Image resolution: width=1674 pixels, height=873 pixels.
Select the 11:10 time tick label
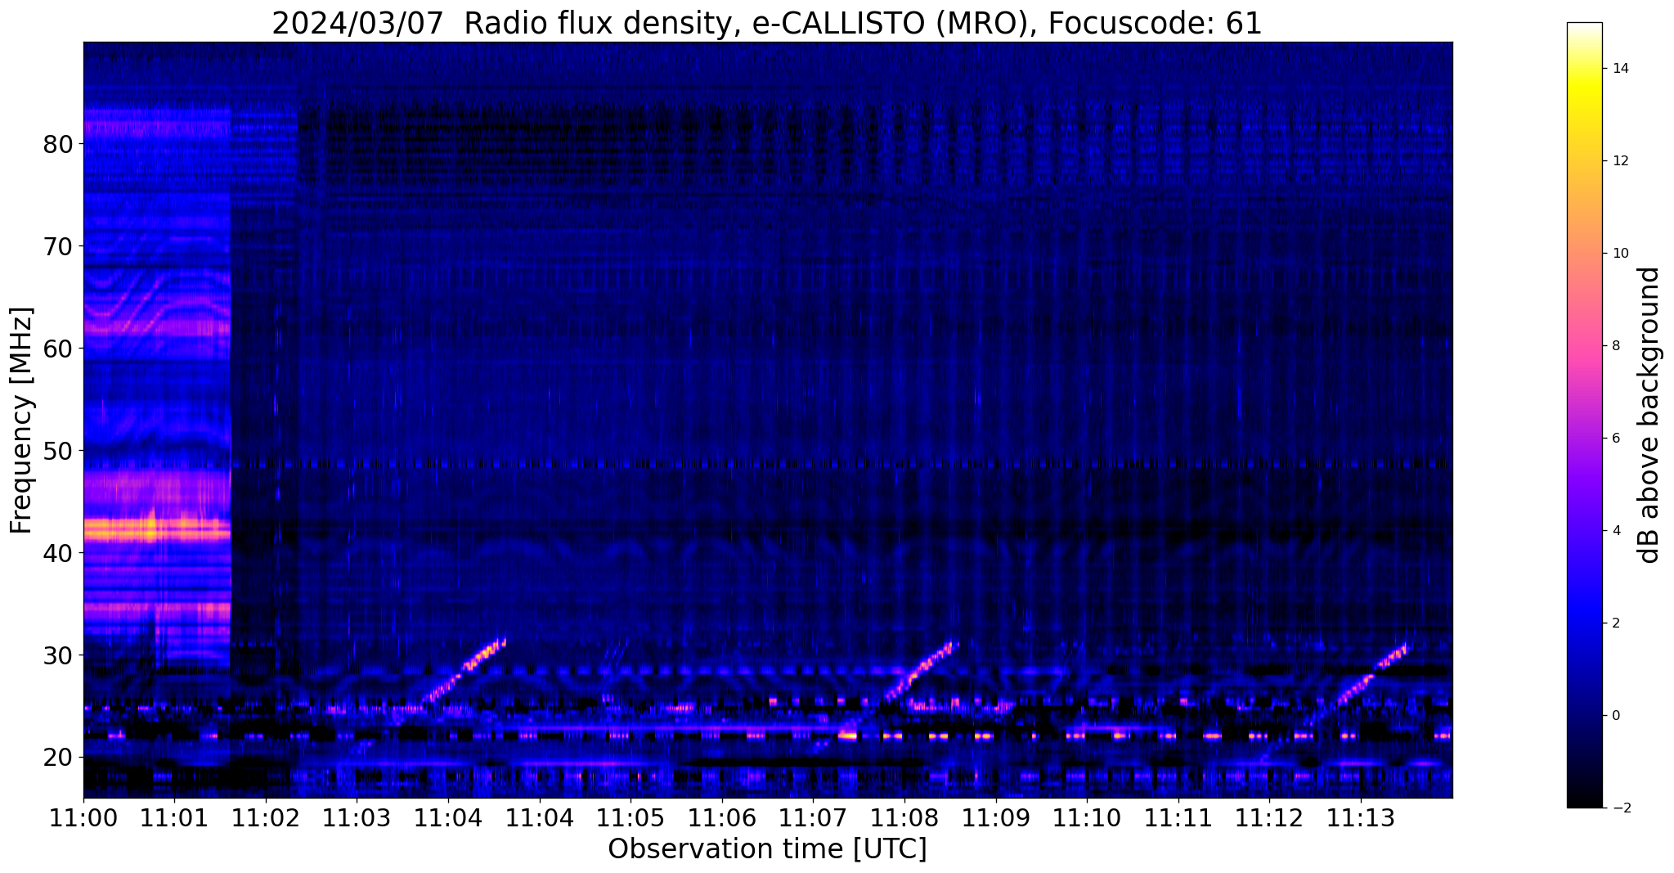(x=1087, y=817)
